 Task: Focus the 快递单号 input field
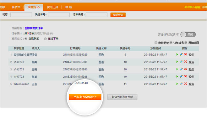(59, 15)
